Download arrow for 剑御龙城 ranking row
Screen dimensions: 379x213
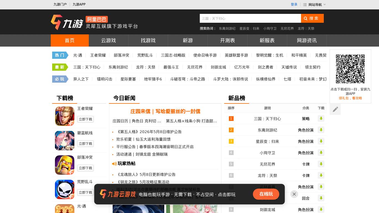click(321, 209)
